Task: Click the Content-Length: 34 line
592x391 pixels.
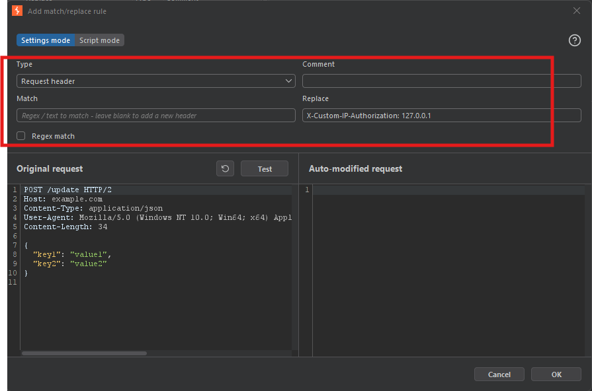Action: [x=65, y=227]
